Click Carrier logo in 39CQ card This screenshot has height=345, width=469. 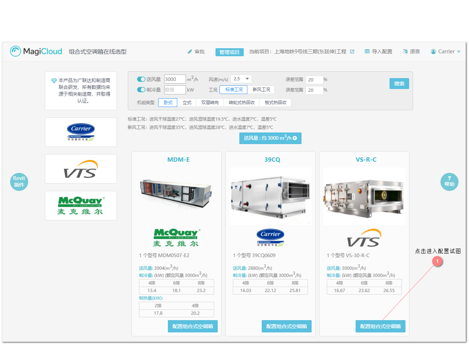[x=270, y=238]
